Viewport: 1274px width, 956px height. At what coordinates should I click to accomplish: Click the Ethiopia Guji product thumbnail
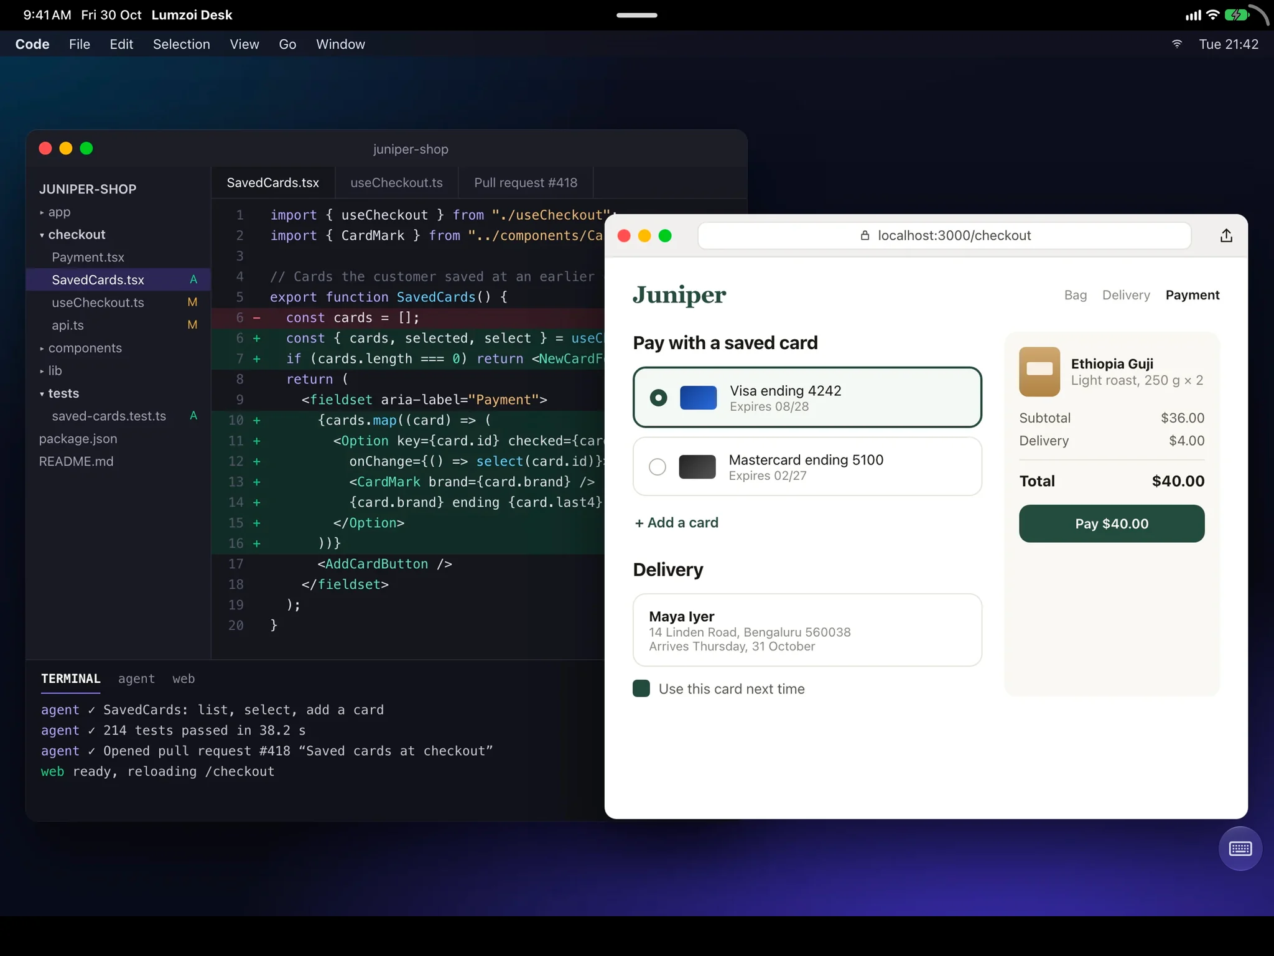pos(1039,372)
